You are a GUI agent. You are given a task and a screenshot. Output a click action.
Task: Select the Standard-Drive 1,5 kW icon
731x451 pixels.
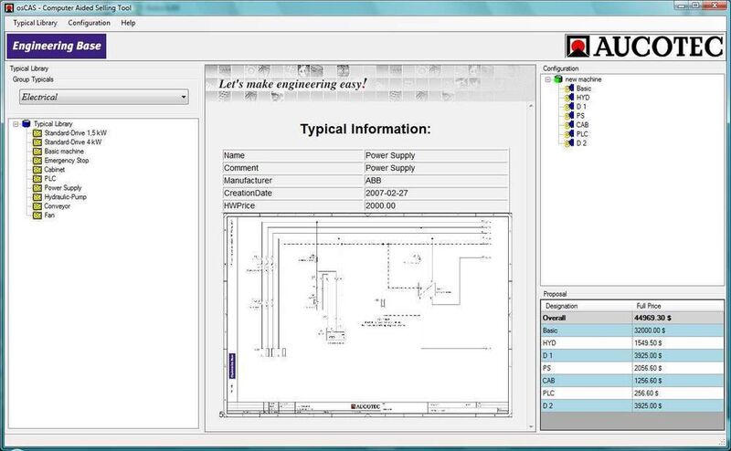[37, 133]
